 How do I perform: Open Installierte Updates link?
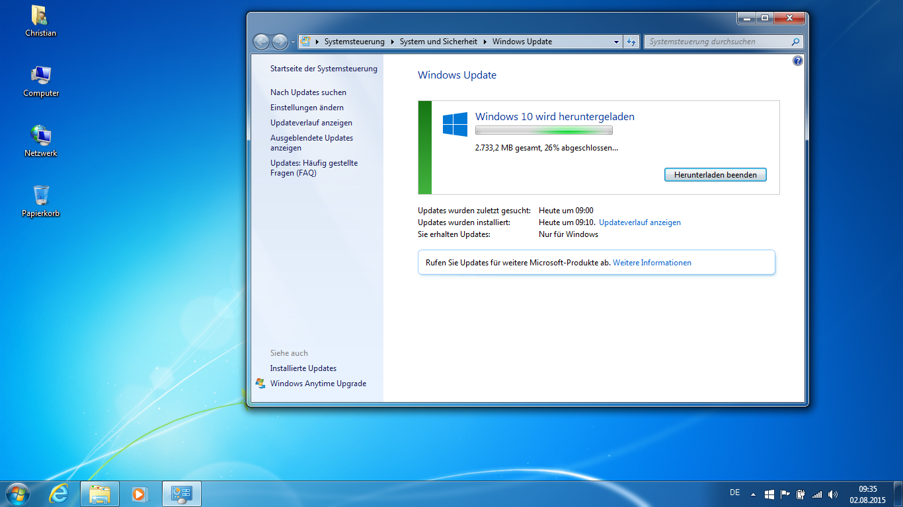(x=303, y=368)
